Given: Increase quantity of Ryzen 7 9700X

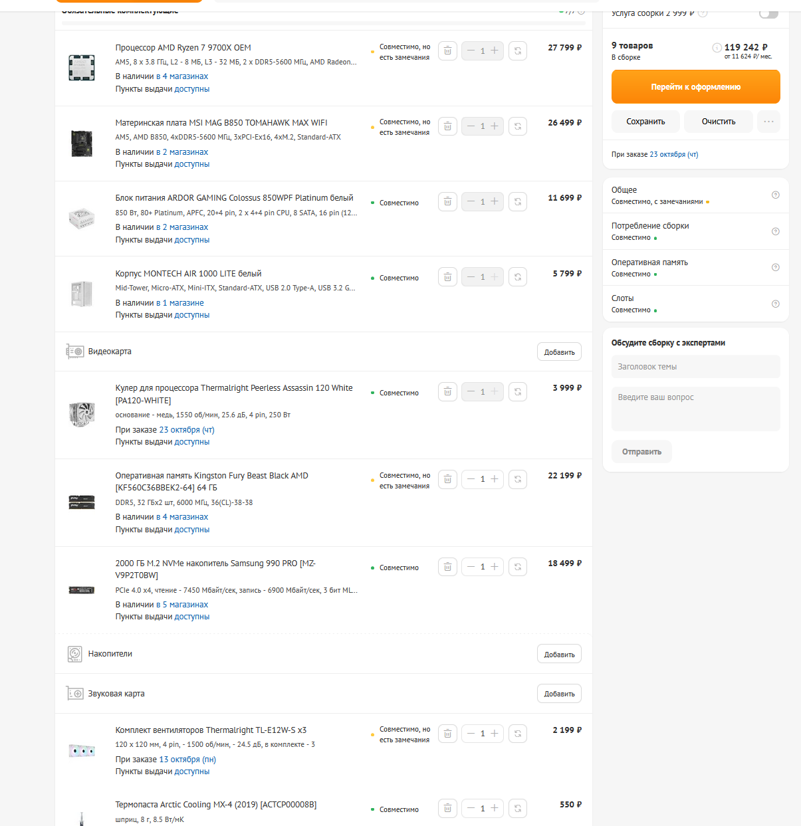Looking at the screenshot, I should pyautogui.click(x=495, y=51).
